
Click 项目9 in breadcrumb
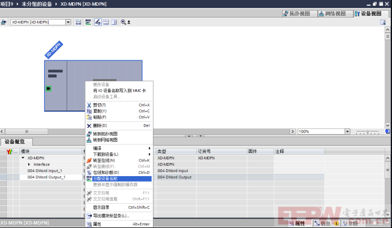coord(7,4)
